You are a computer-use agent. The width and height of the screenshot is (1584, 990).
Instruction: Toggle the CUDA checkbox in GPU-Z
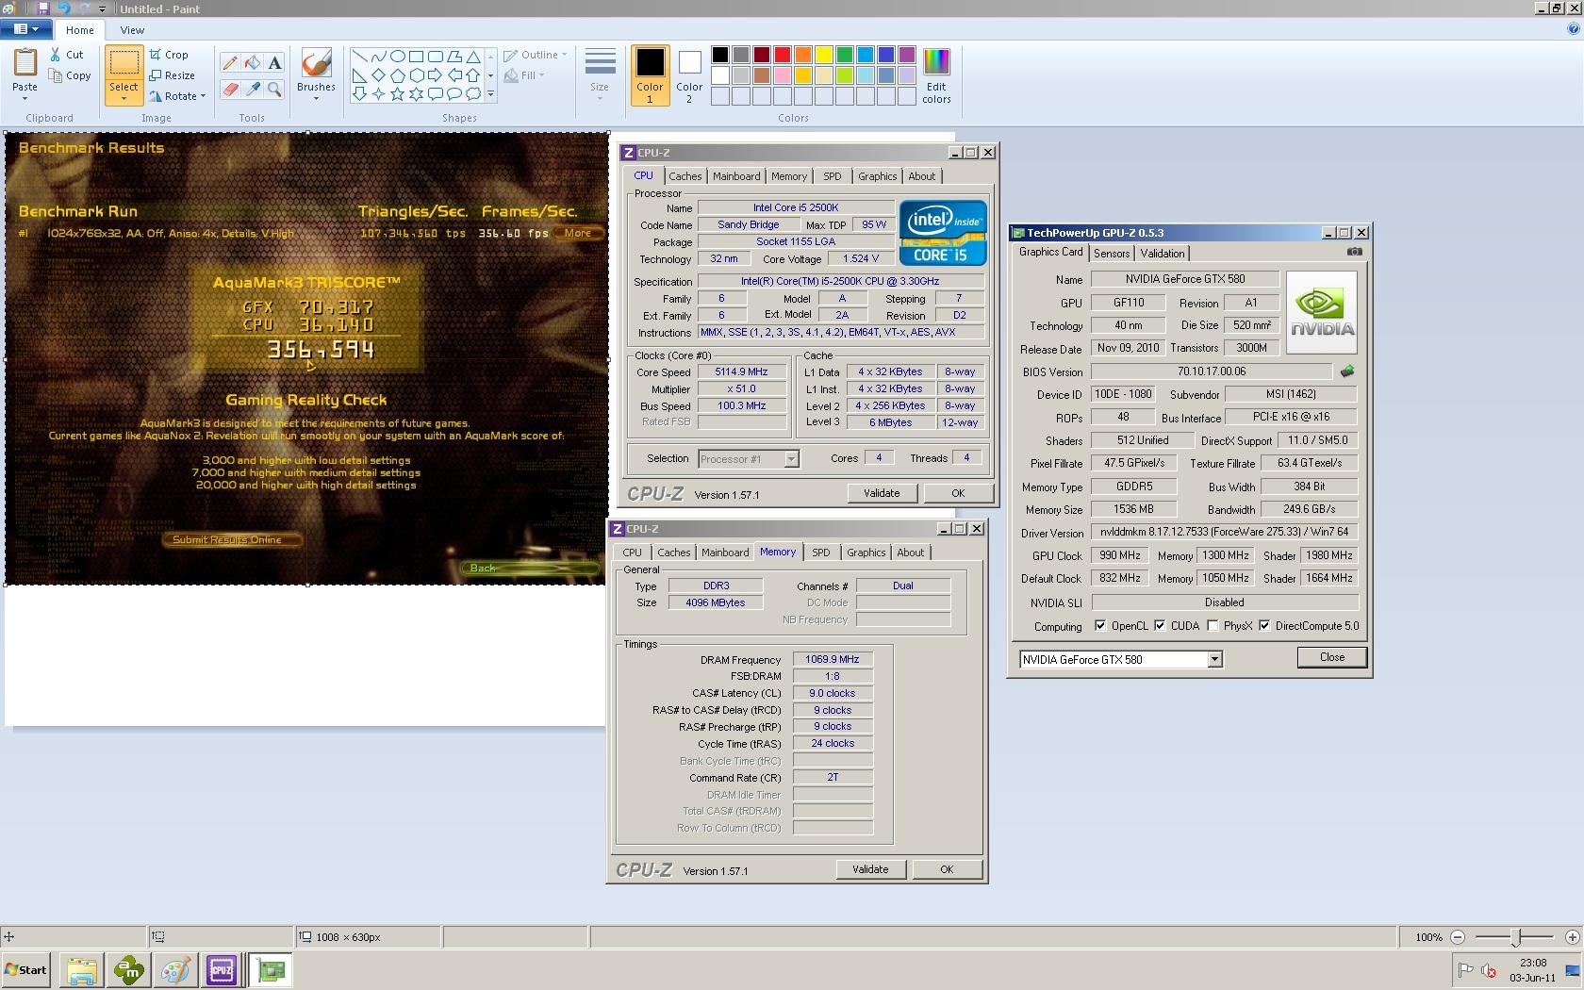click(x=1160, y=626)
